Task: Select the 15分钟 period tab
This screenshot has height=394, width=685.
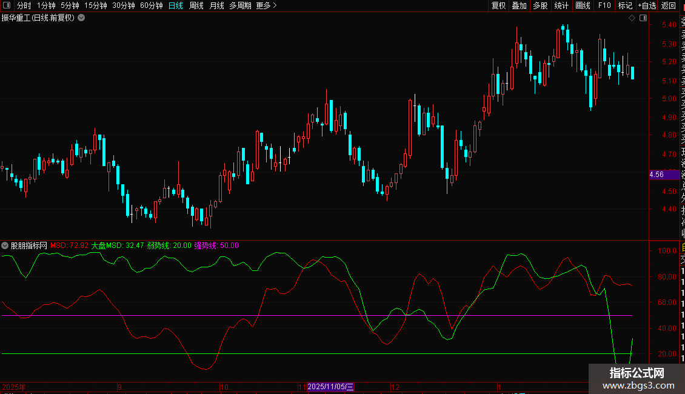Action: [96, 5]
